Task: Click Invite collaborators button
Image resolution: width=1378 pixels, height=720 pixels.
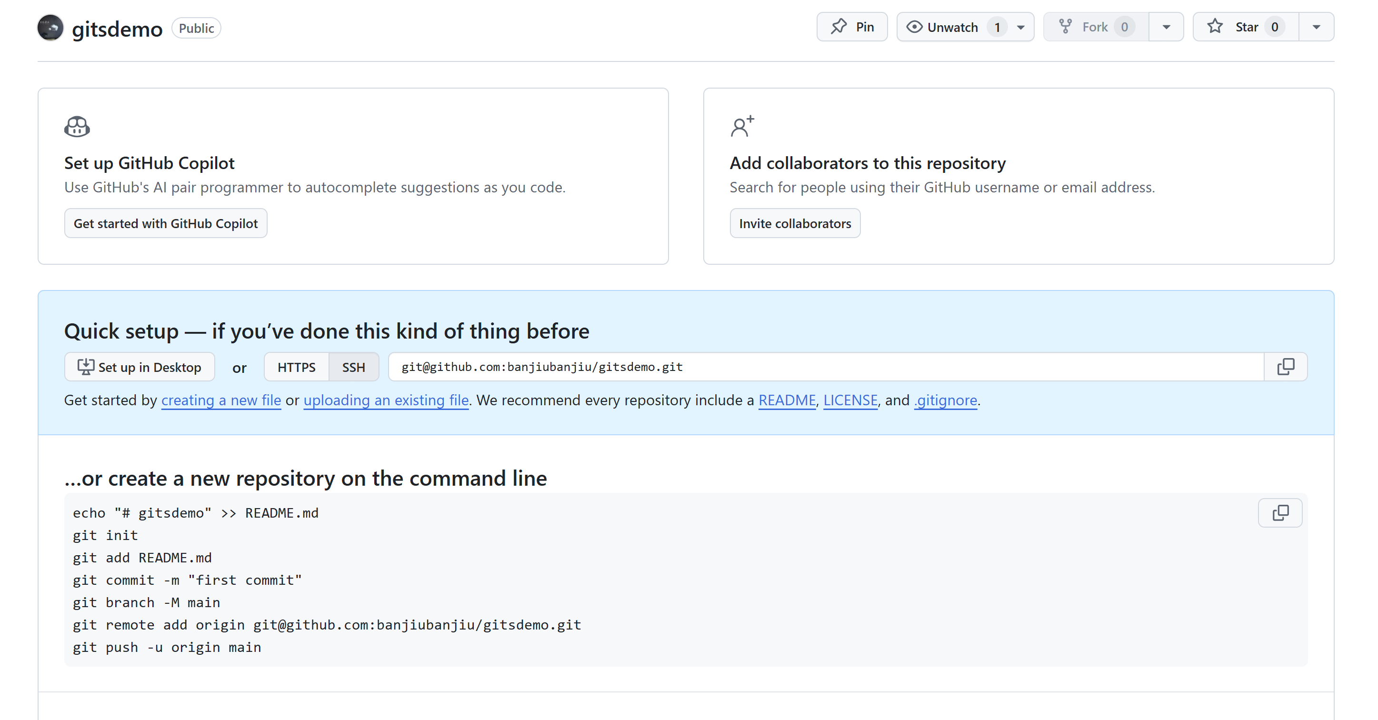Action: point(795,224)
